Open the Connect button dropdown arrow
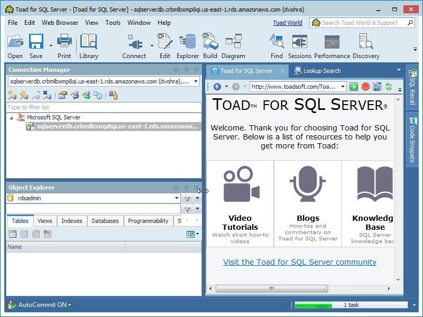The width and height of the screenshot is (423, 317). click(152, 45)
